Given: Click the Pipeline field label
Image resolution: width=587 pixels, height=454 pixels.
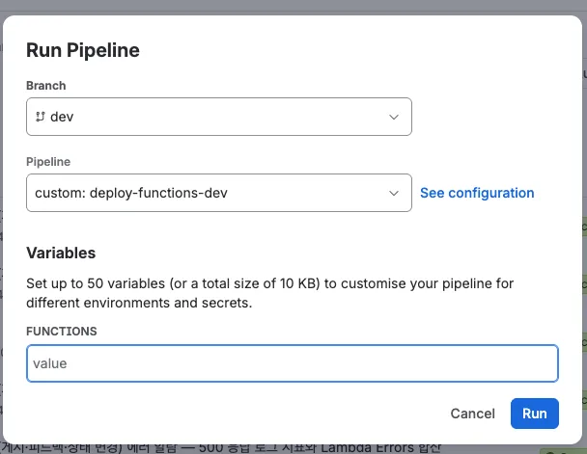Looking at the screenshot, I should point(48,162).
